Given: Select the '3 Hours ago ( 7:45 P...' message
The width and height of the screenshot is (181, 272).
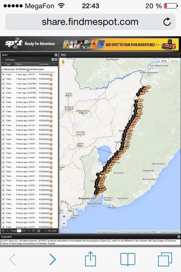Looking at the screenshot, I should click(28, 139).
